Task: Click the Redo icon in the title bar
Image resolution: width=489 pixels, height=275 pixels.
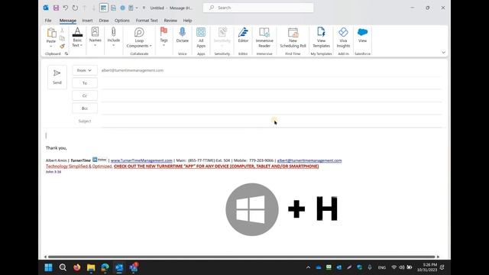Action: coord(75,8)
